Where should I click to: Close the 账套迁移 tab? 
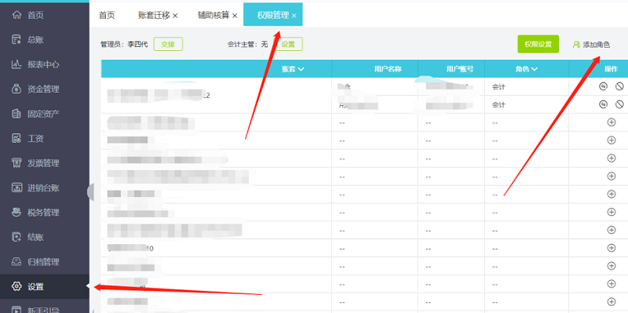coord(175,16)
